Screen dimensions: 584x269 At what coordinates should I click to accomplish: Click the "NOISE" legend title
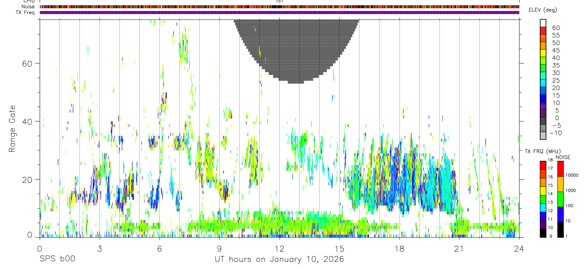(x=563, y=157)
